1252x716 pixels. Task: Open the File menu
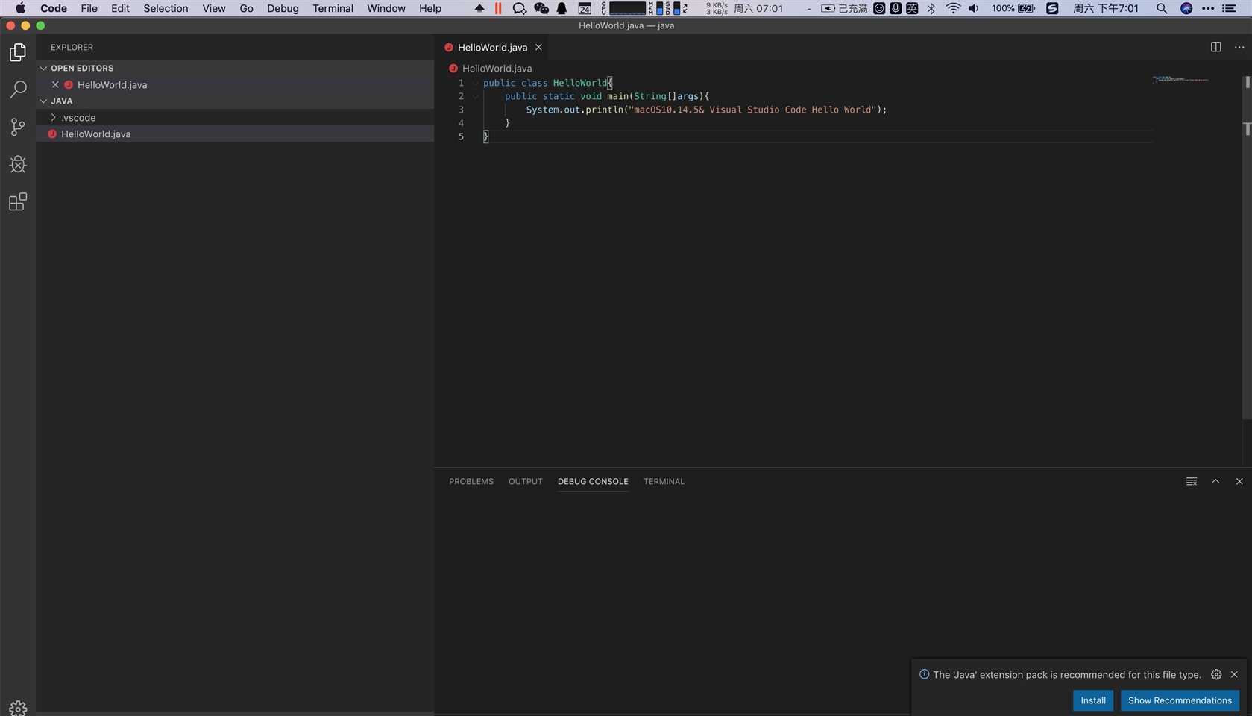89,8
